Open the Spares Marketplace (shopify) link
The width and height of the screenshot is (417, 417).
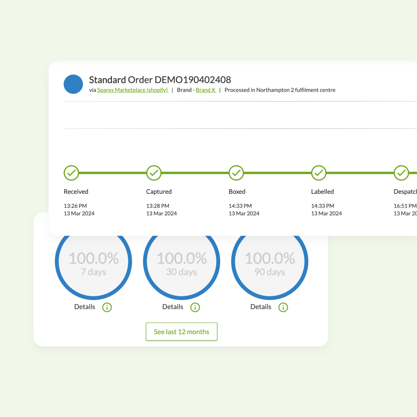point(132,90)
